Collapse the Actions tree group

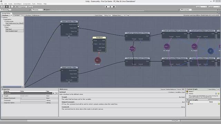click(2, 18)
